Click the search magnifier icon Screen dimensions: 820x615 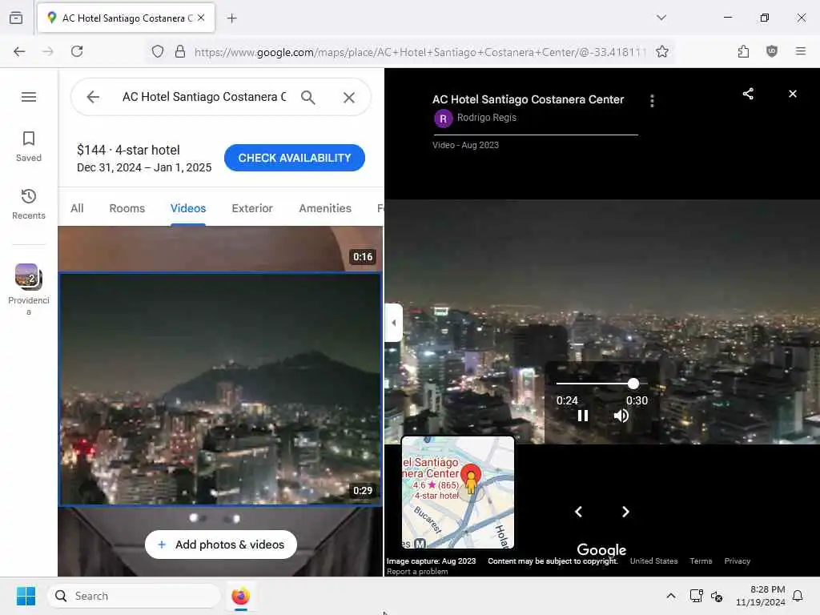tap(308, 97)
